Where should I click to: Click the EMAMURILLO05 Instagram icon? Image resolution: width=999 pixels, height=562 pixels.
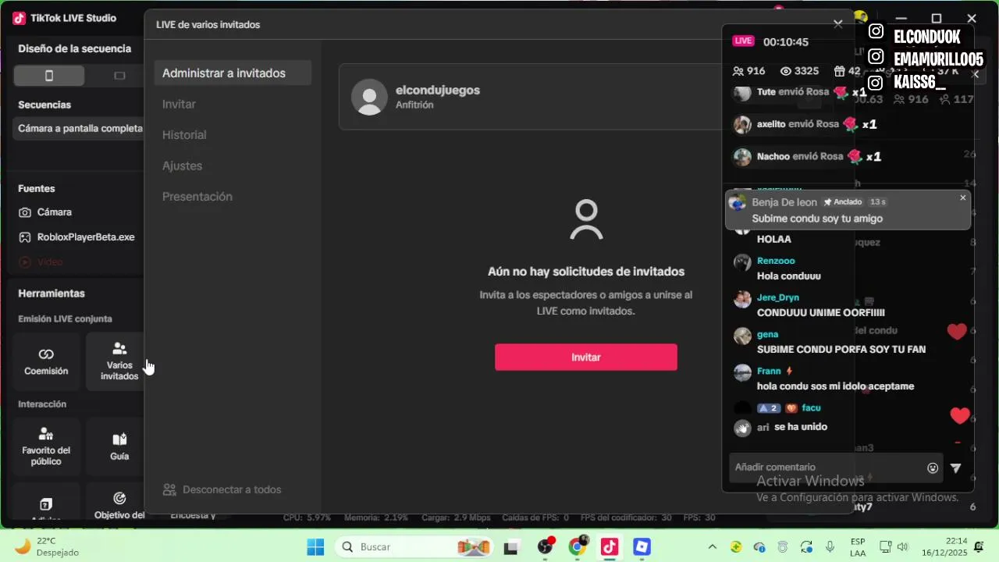tap(876, 57)
